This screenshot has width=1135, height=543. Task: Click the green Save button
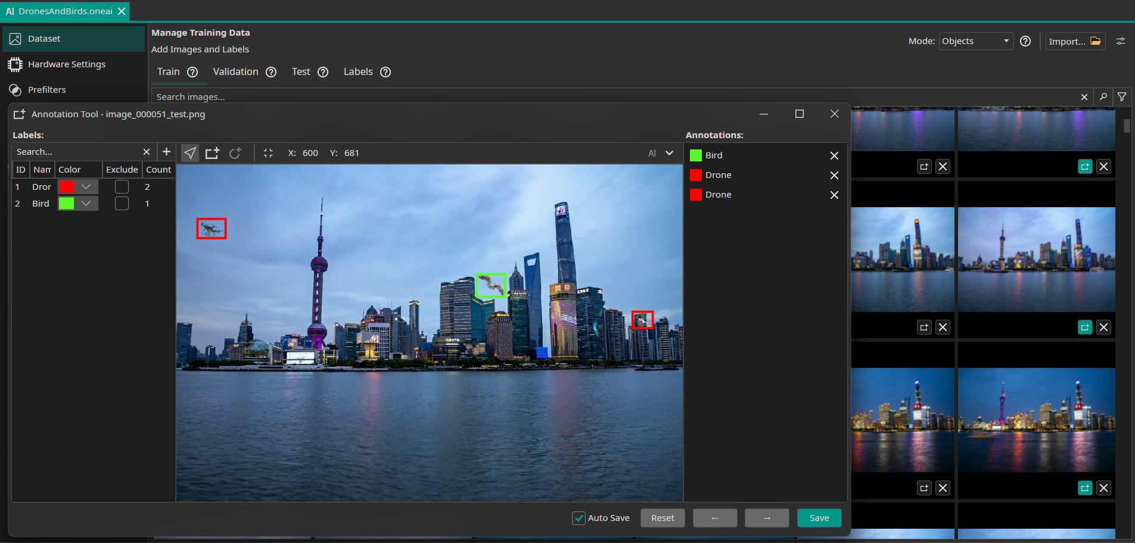819,518
